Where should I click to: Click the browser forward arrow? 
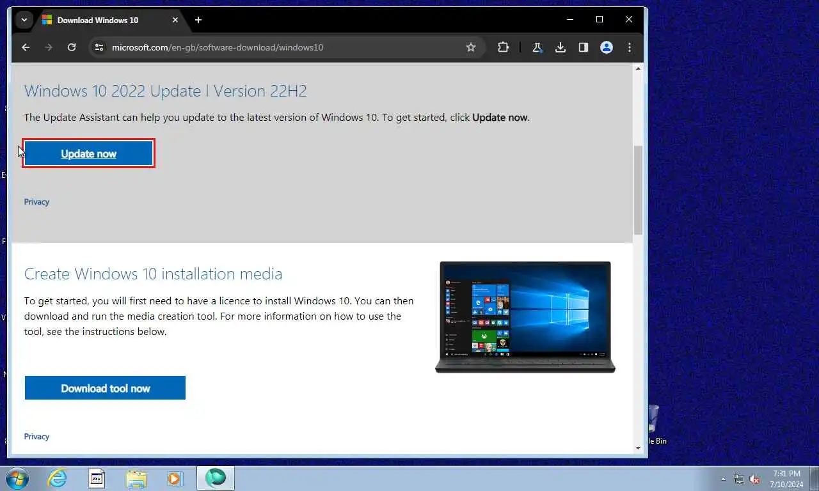[x=49, y=47]
